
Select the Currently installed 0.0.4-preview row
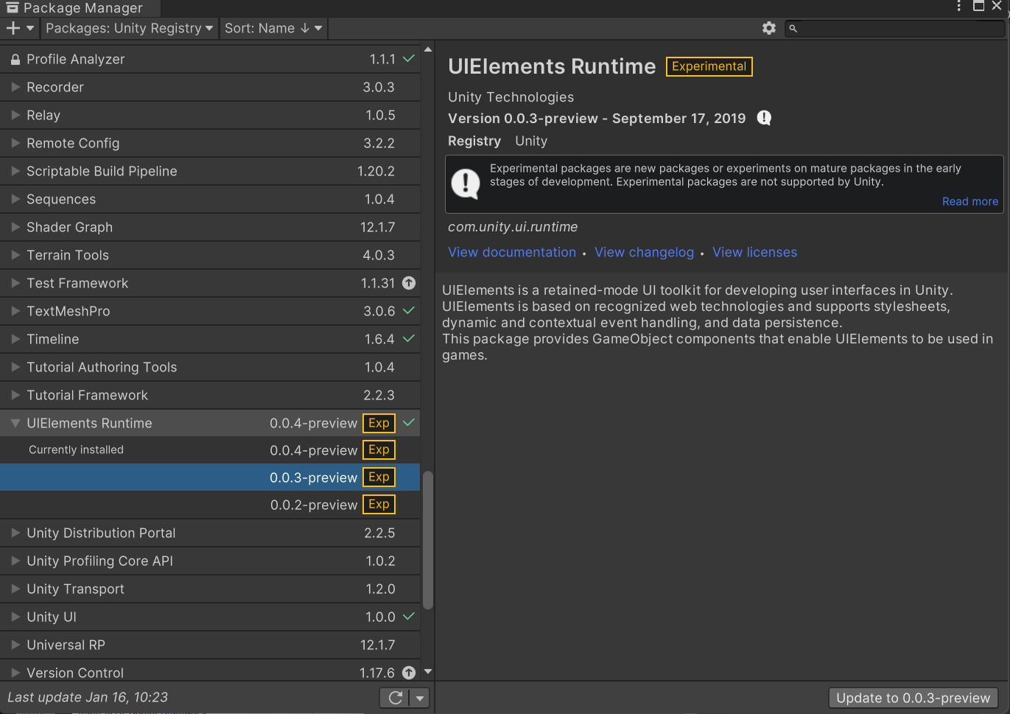(210, 449)
